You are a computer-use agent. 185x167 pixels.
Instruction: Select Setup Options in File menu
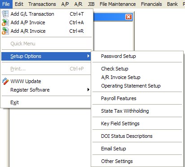click(x=46, y=56)
